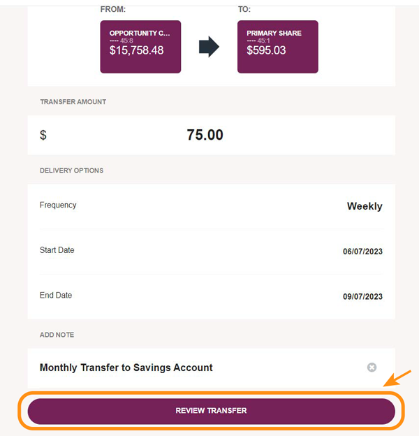Image resolution: width=419 pixels, height=436 pixels.
Task: Click the End Date label
Action: [x=56, y=295]
